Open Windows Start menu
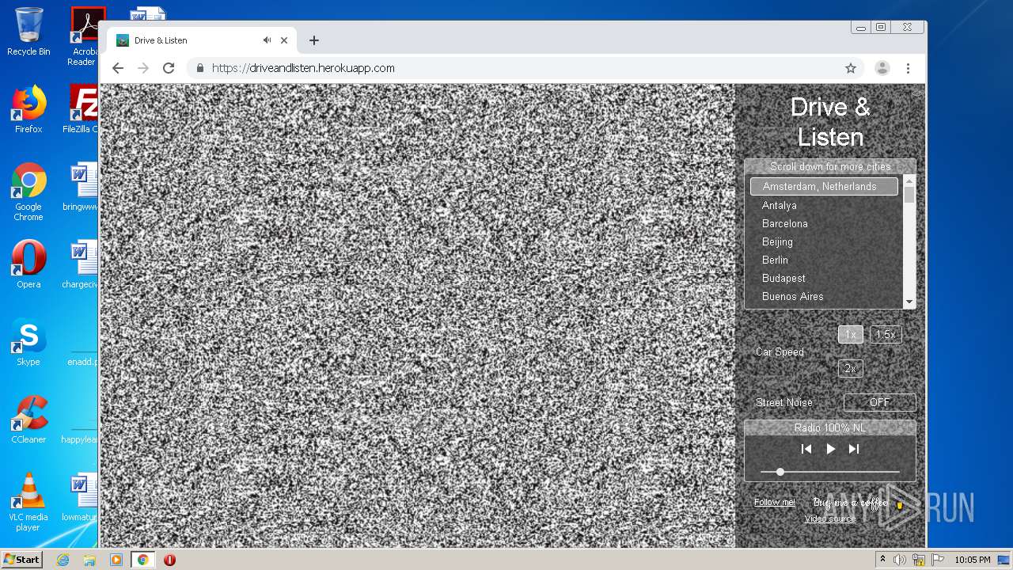 coord(21,559)
